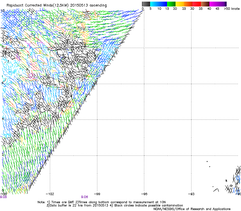Click the latitude label '2' on left axis
The width and height of the screenshot is (241, 211).
[x=3, y=155]
